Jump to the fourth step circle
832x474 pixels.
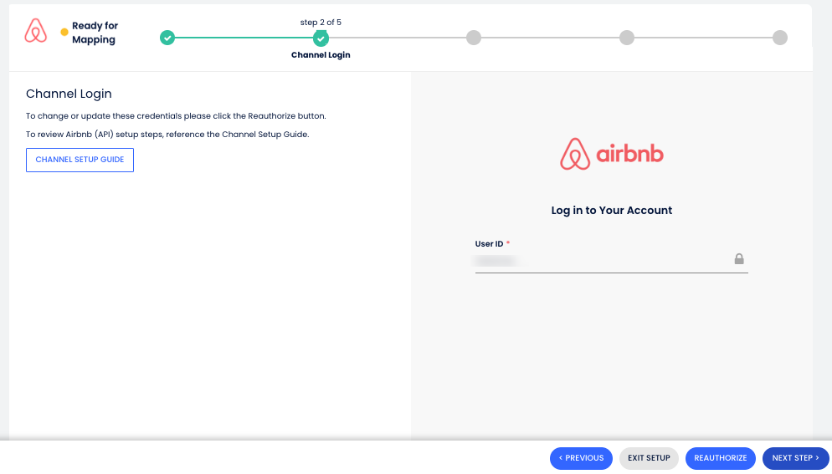click(627, 38)
